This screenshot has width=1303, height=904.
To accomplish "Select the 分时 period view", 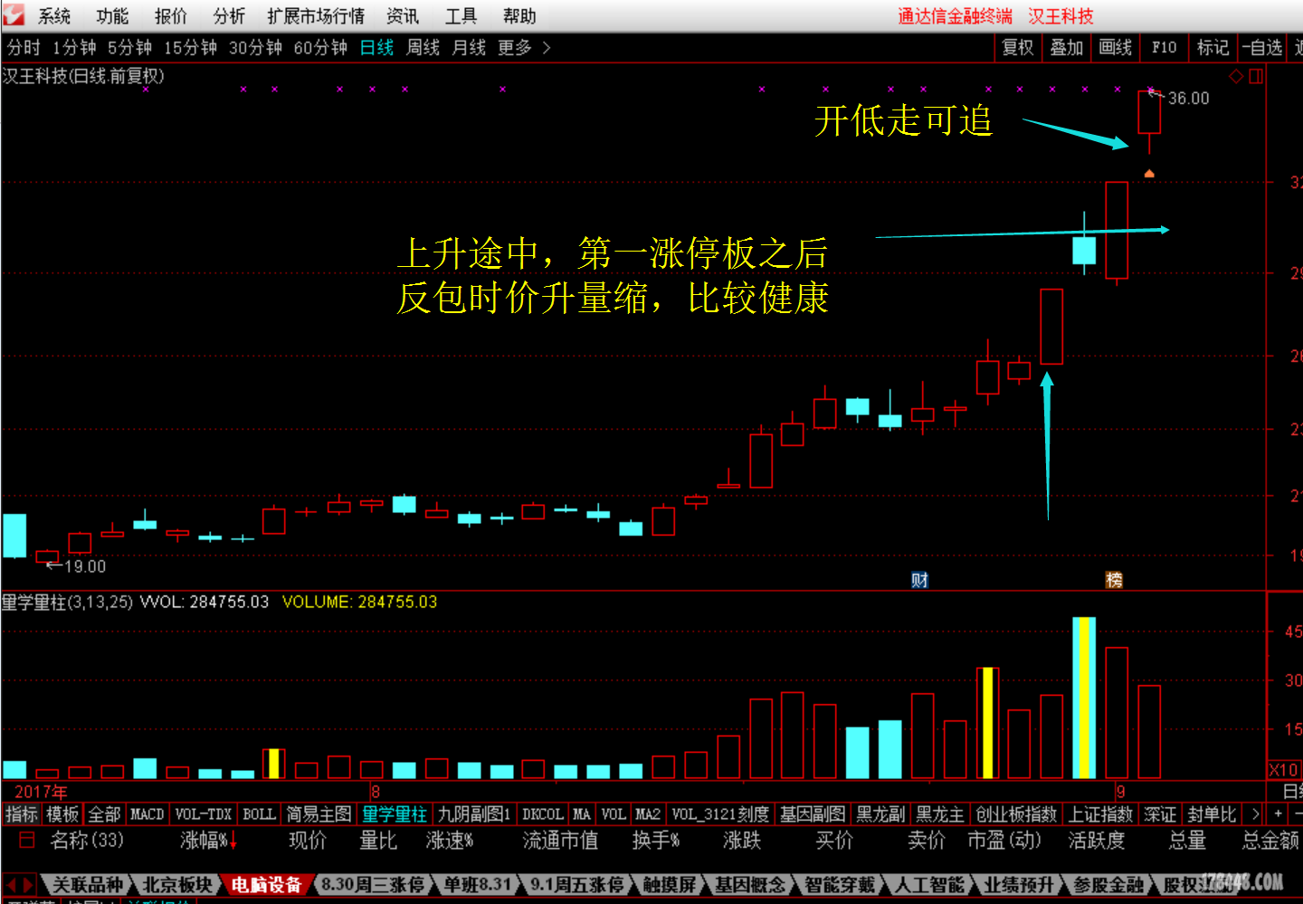I will pyautogui.click(x=24, y=48).
